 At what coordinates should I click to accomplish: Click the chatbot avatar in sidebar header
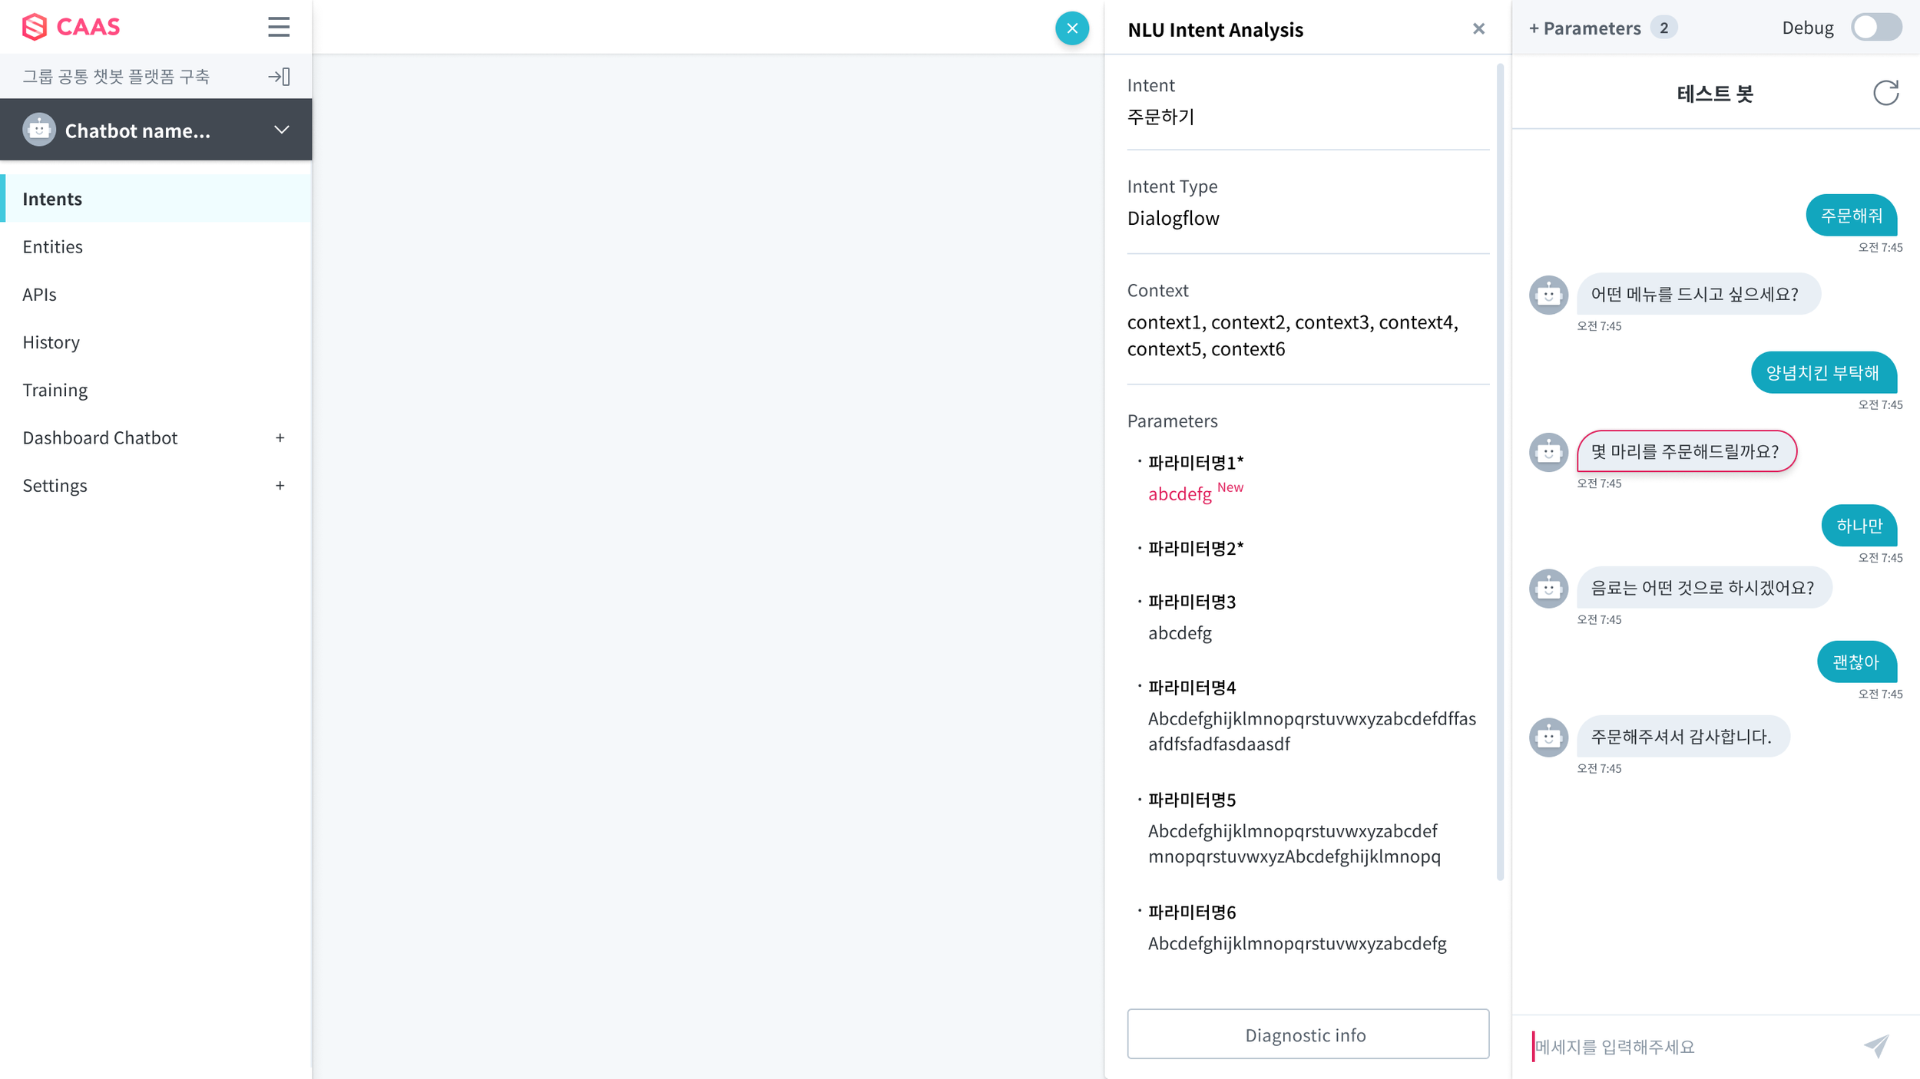click(x=39, y=130)
